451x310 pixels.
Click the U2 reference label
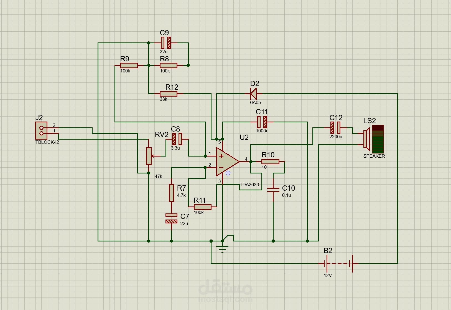click(x=244, y=137)
